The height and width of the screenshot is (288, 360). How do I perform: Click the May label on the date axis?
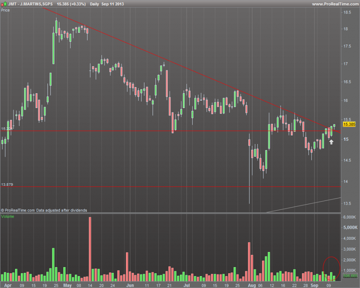[x=67, y=285]
